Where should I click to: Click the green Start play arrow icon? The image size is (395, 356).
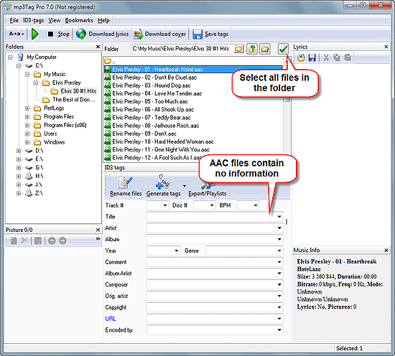click(x=35, y=34)
